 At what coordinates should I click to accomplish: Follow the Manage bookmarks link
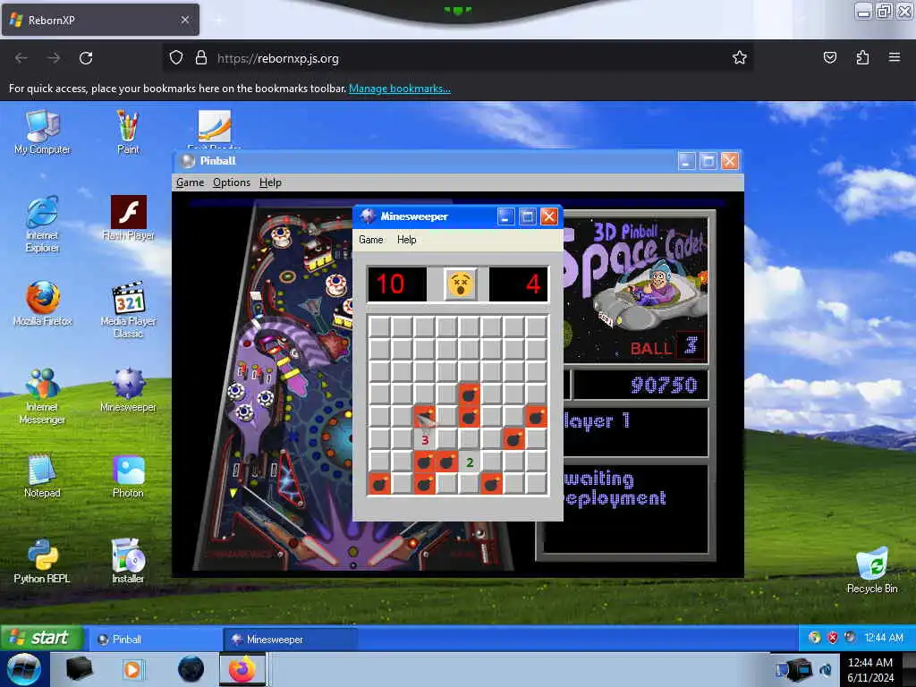[400, 89]
